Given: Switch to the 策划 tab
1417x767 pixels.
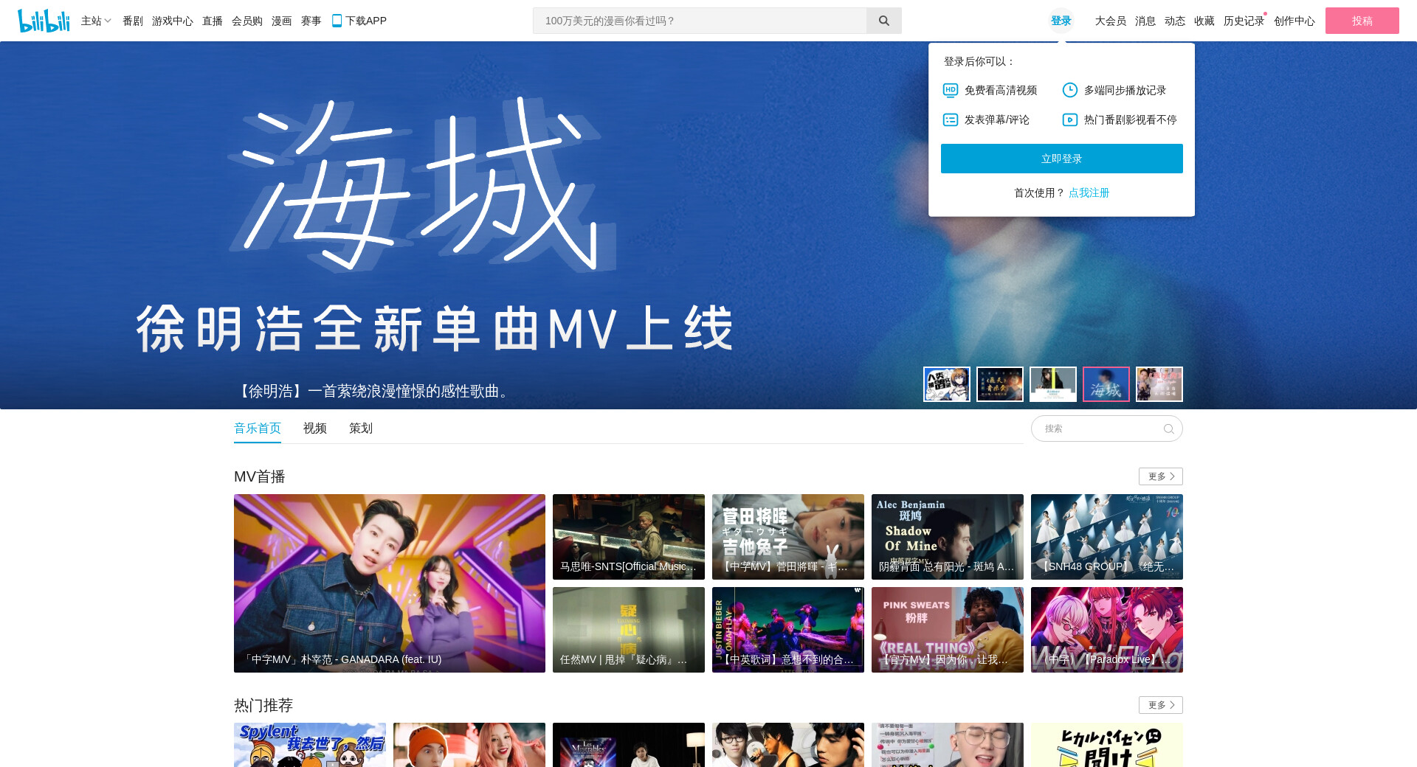Looking at the screenshot, I should pyautogui.click(x=361, y=428).
